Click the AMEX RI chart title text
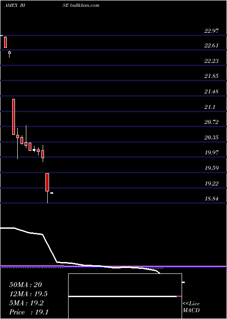The height and width of the screenshot is (319, 227). point(15,5)
